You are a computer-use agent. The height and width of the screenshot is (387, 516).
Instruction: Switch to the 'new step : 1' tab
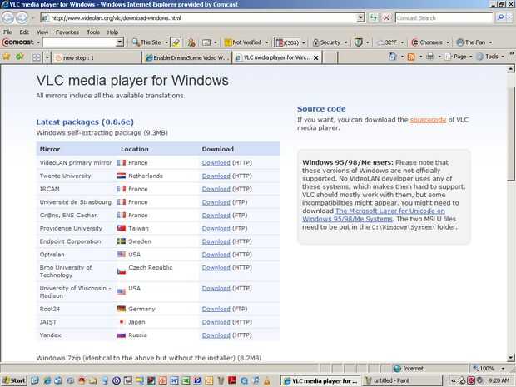(97, 57)
